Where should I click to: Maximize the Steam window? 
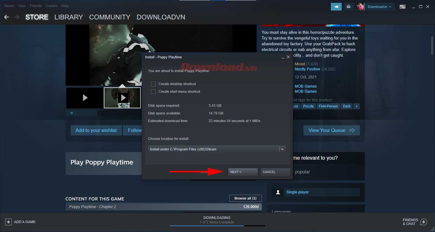tap(421, 7)
